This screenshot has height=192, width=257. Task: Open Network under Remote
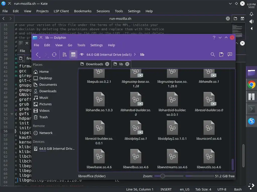46,133
